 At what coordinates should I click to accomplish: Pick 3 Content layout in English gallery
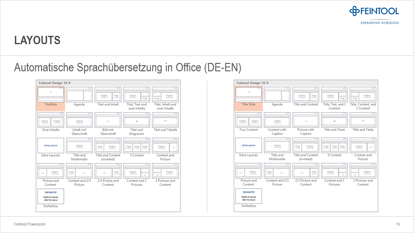point(334,146)
